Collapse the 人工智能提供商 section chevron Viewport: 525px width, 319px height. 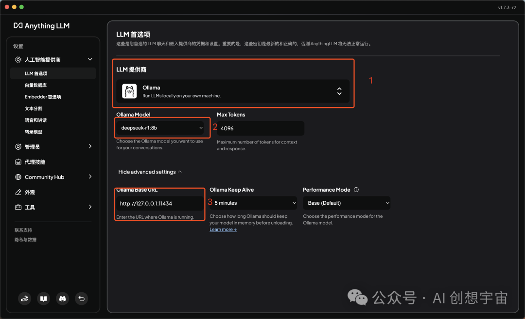point(90,59)
